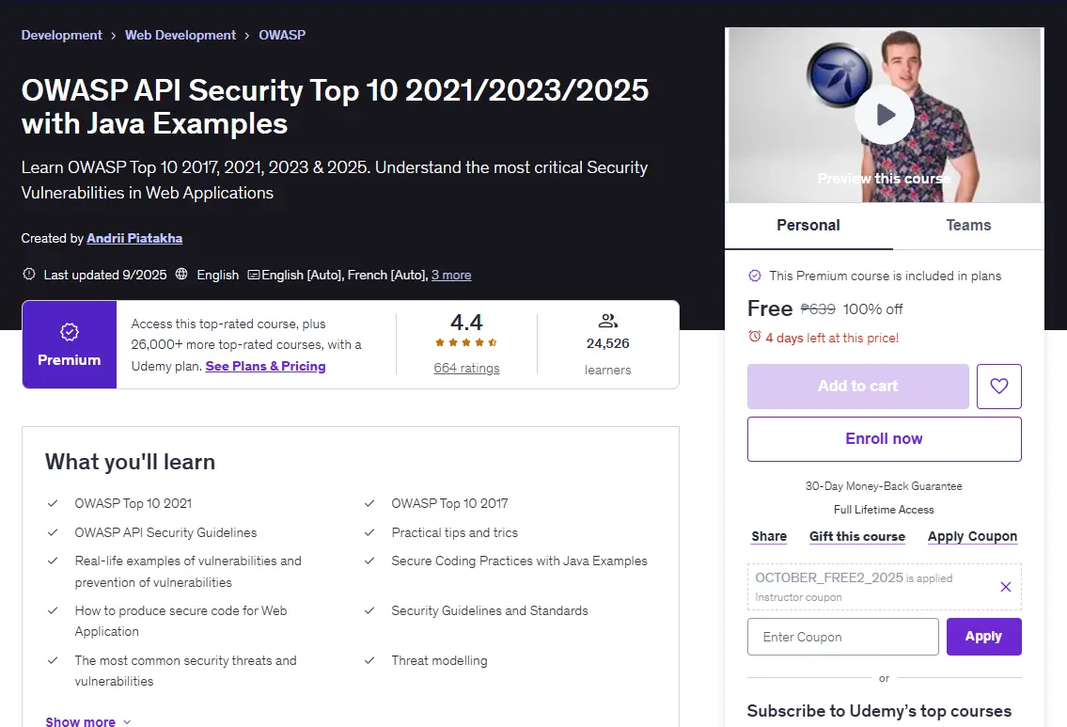Switch to the Teams tab
The image size is (1067, 727).
click(x=968, y=226)
